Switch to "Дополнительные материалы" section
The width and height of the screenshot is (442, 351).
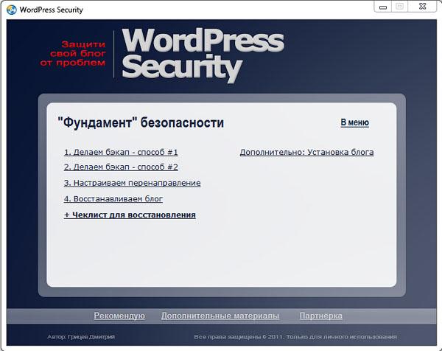coord(220,316)
